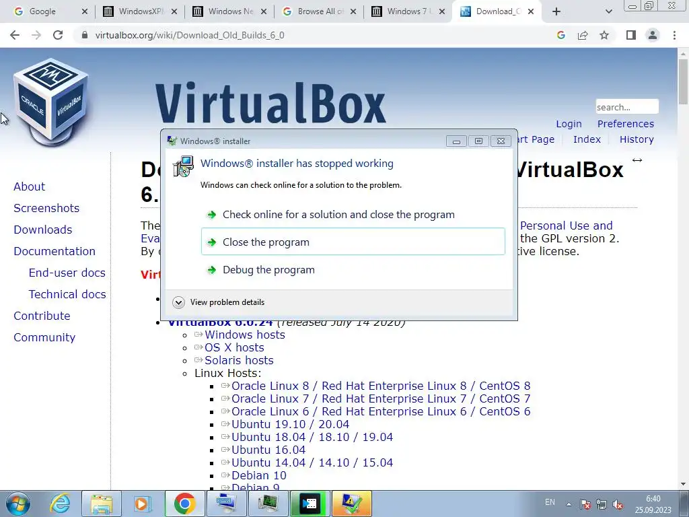Click the Solaris hosts download link

(239, 360)
